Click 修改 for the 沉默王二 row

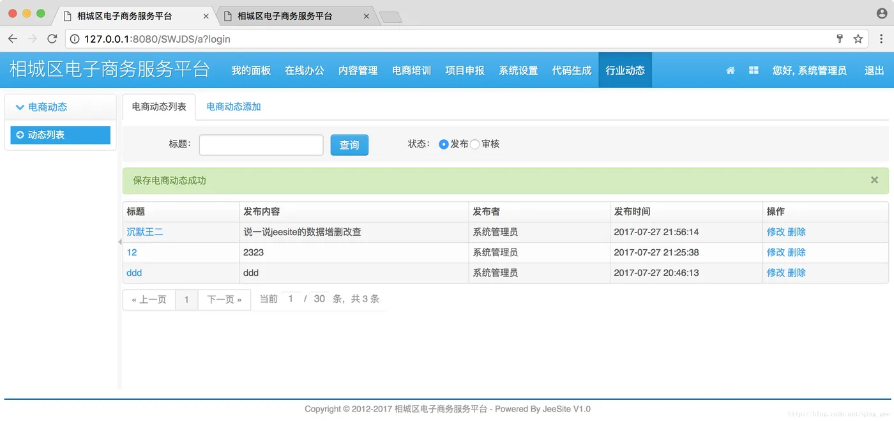(776, 232)
